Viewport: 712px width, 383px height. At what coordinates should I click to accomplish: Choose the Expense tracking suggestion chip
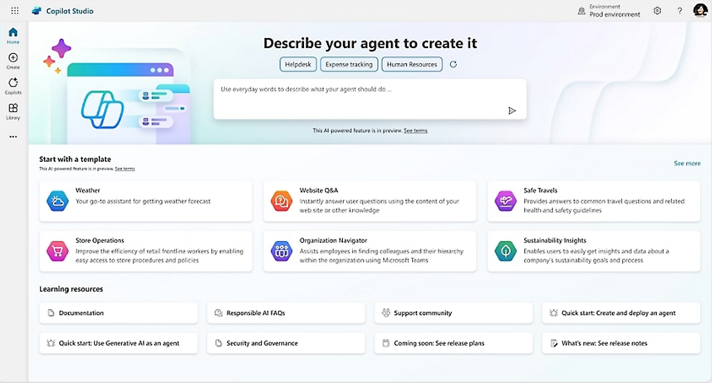[x=349, y=64]
